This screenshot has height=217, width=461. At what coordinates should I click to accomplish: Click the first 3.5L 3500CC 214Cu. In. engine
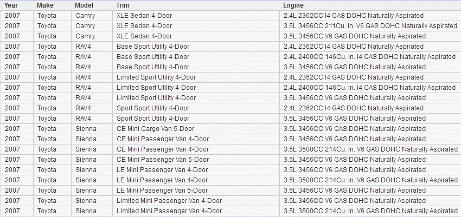(370, 149)
